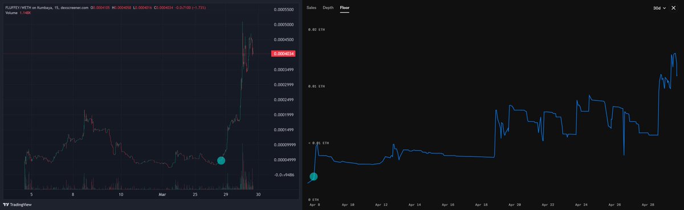Select the Floor tab

345,7
